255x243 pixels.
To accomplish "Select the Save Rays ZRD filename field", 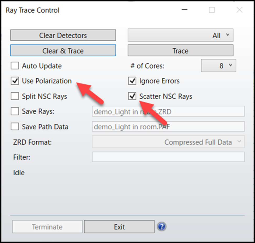I will click(x=168, y=111).
